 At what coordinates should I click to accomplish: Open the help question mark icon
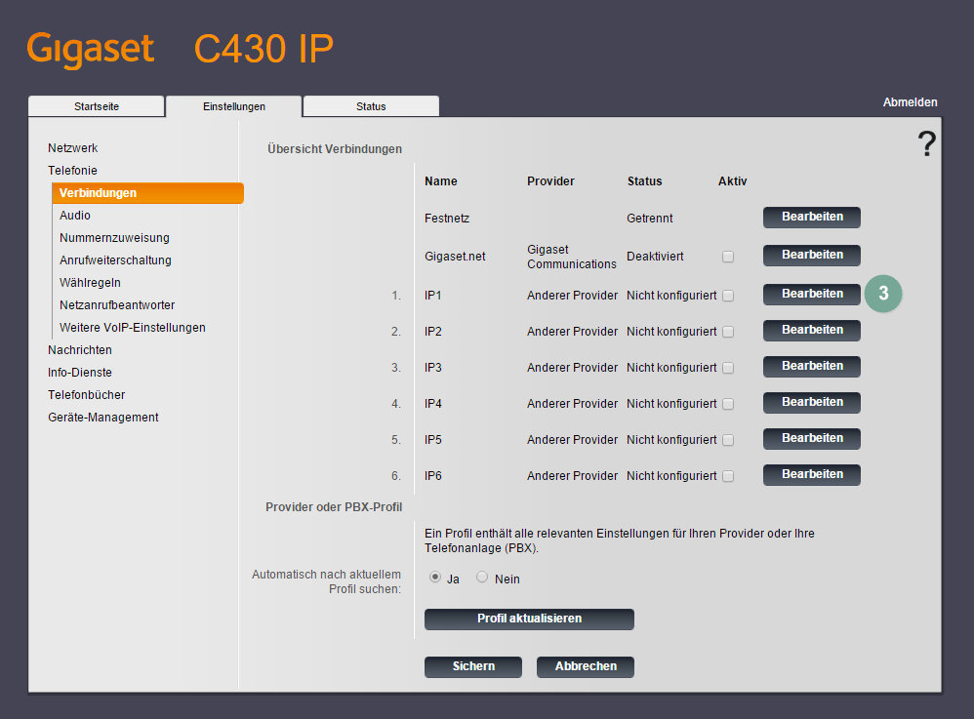pos(925,144)
